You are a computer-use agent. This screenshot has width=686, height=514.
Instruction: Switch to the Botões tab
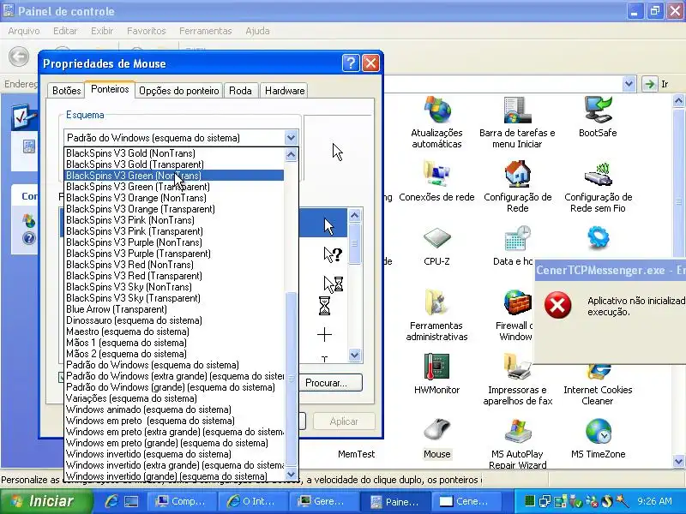[67, 91]
